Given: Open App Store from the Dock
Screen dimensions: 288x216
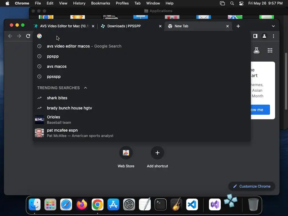Looking at the screenshot, I should (113, 204).
